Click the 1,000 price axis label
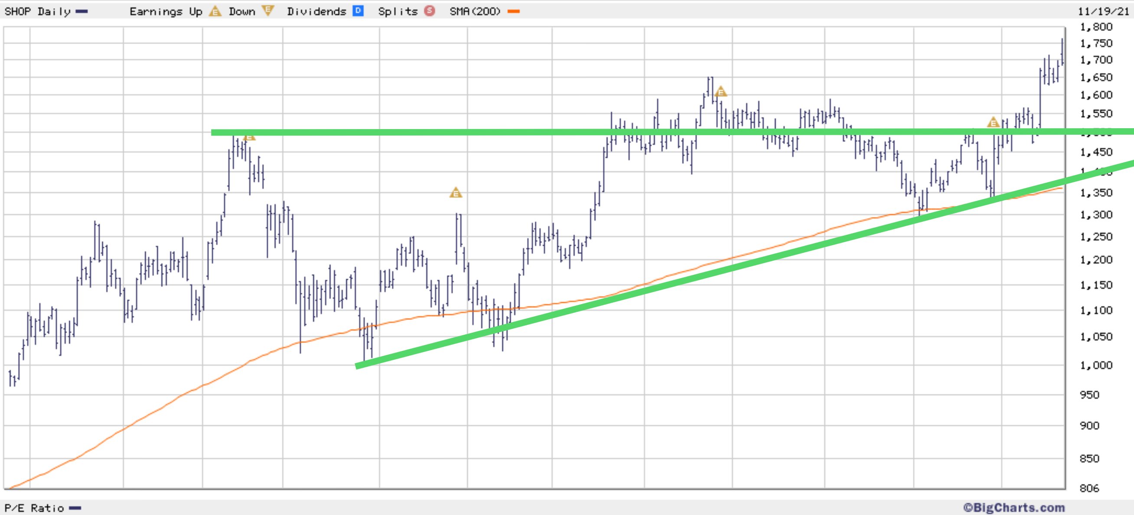Image resolution: width=1134 pixels, height=515 pixels. coord(1096,366)
